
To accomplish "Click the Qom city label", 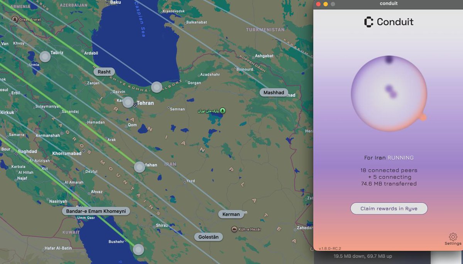I will (132, 125).
